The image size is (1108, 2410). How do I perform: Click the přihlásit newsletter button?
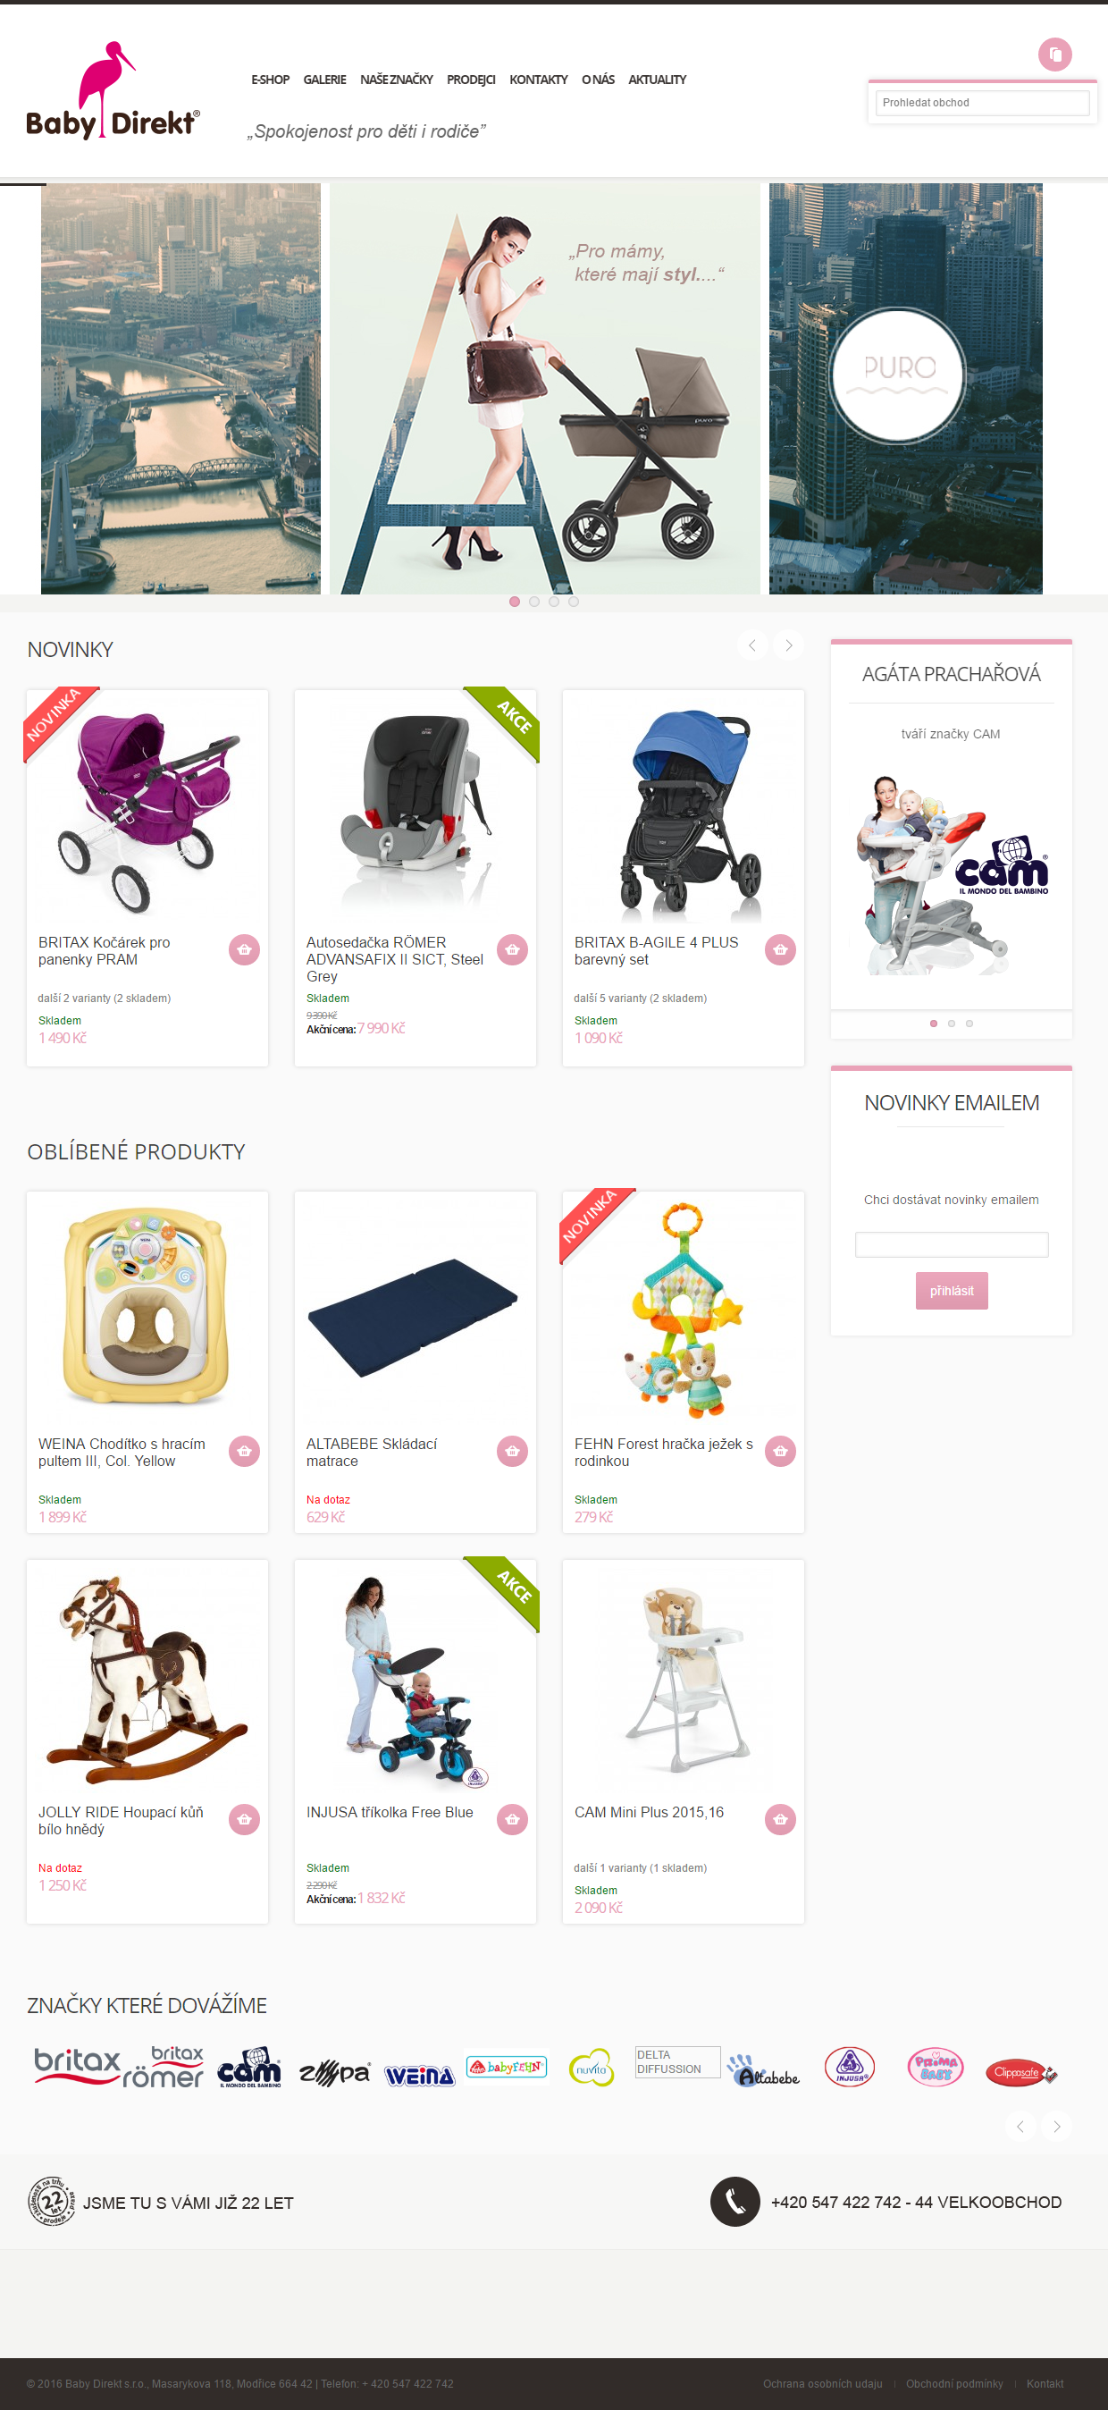951,1291
